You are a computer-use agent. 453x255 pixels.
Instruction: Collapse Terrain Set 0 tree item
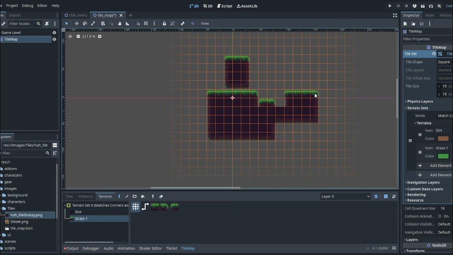pyautogui.click(x=65, y=205)
